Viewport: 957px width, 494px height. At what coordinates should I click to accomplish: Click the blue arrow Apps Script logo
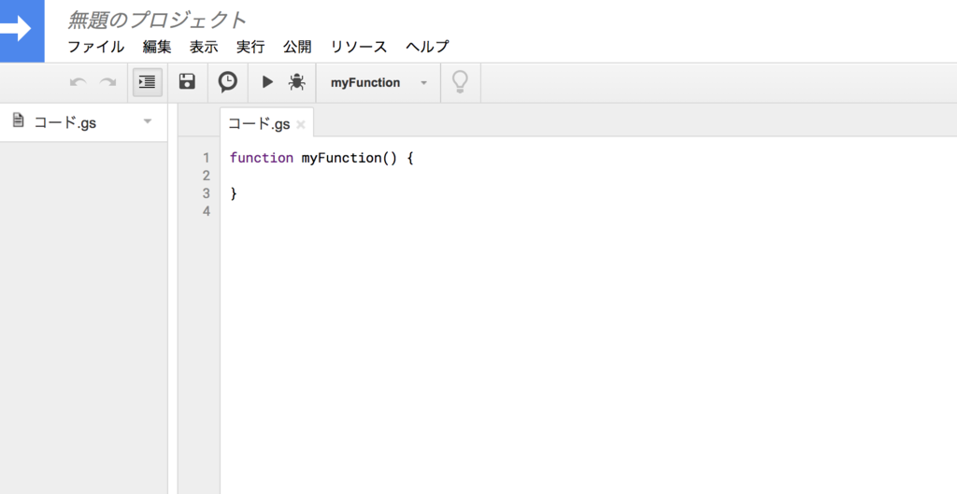22,31
